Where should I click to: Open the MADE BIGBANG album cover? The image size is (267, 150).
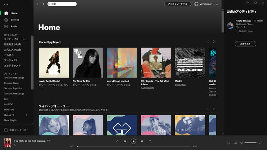pyautogui.click(x=190, y=63)
